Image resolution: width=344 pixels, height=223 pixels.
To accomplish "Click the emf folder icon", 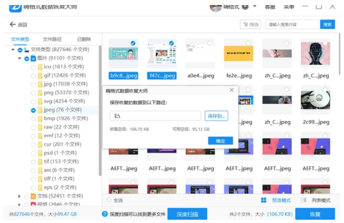I will (x=40, y=136).
